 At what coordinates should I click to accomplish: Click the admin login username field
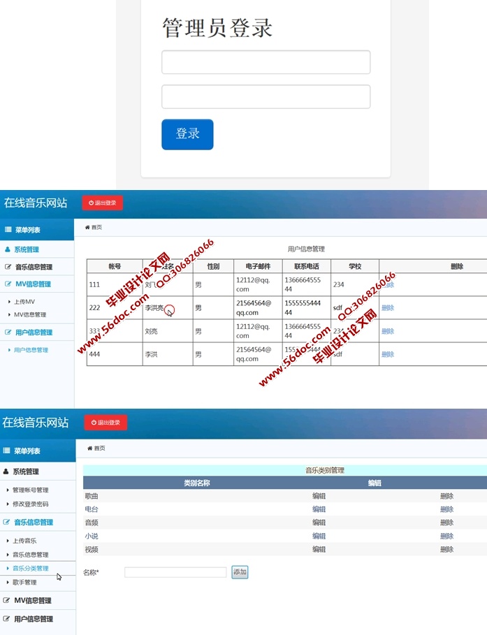[x=266, y=62]
